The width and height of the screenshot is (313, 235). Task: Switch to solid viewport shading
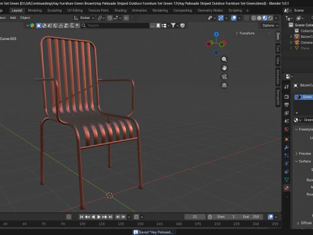[x=260, y=18]
